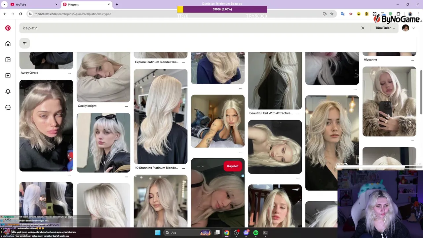Open more options for Explore Platinum Blonde pin
The width and height of the screenshot is (423, 238).
tap(183, 62)
